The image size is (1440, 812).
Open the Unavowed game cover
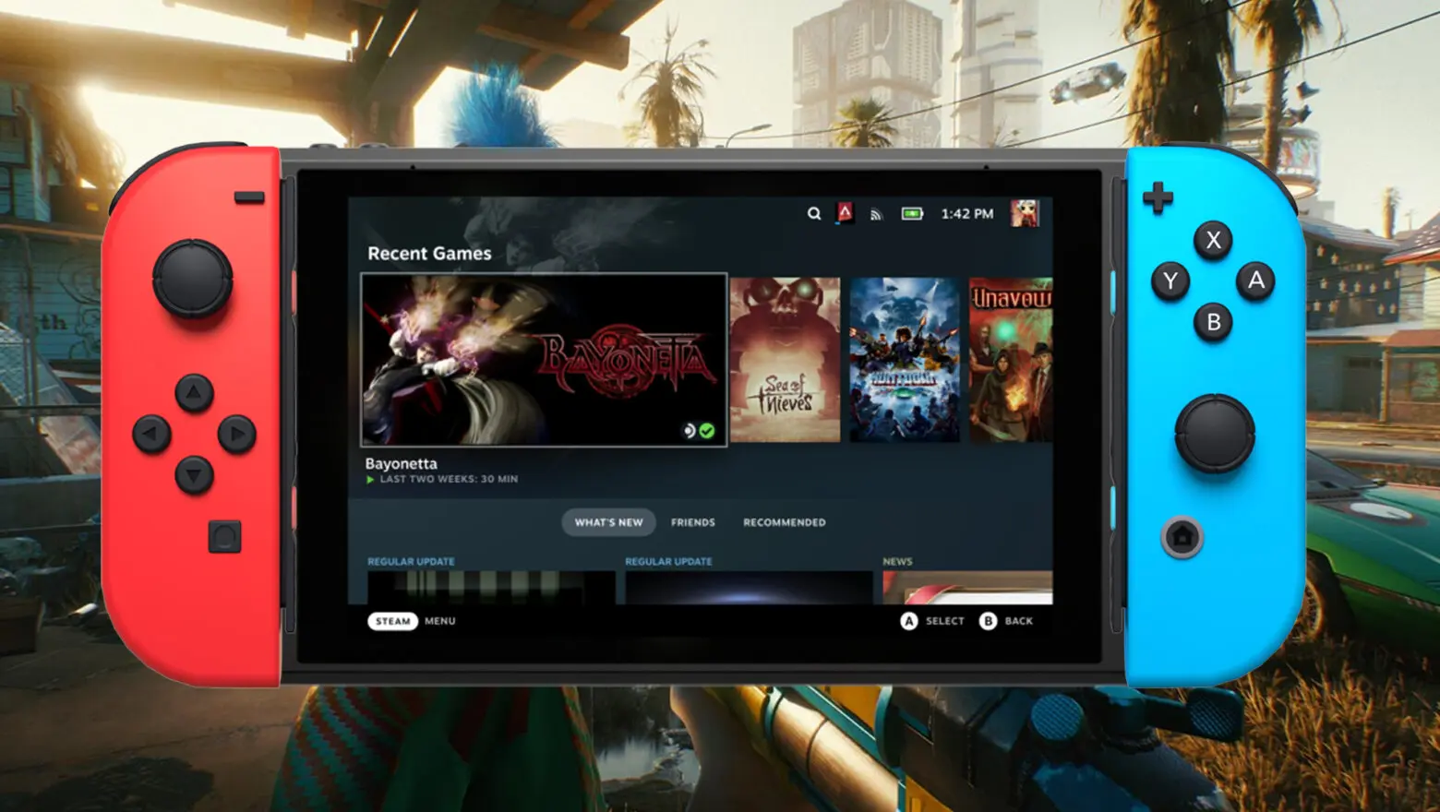[x=1011, y=360]
